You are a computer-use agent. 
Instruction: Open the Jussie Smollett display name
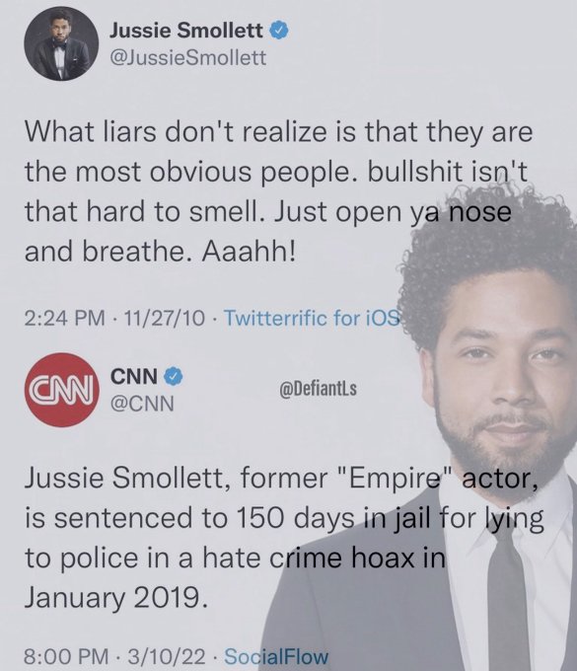[186, 31]
